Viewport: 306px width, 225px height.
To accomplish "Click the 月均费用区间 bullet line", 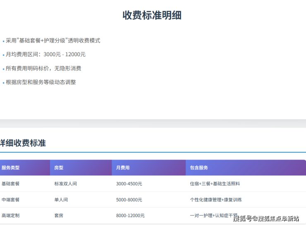I will click(45, 55).
